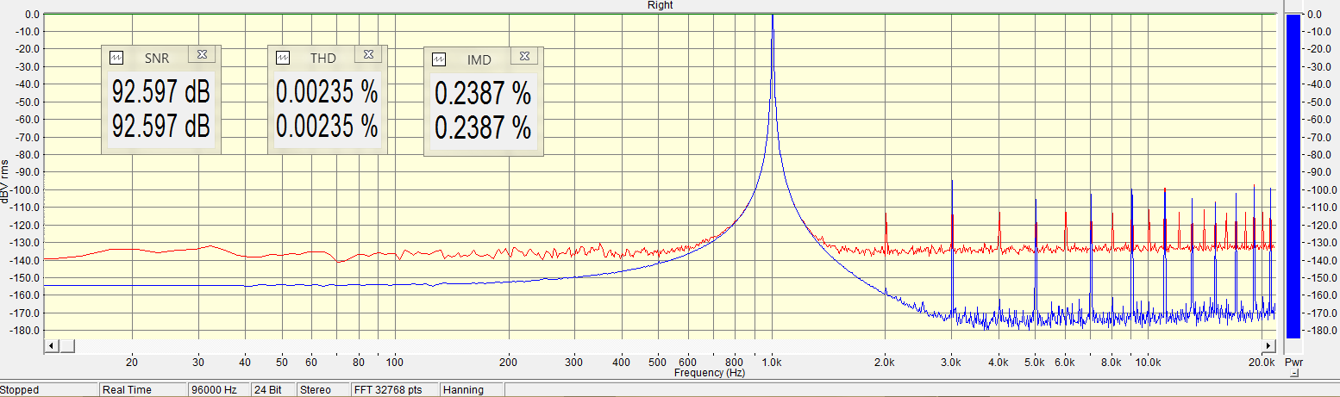Image resolution: width=1340 pixels, height=397 pixels.
Task: Click the "dBV rms" vertical axis label
Action: [x=6, y=182]
